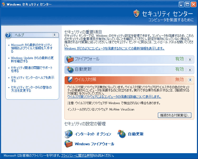Click the question mark ヘルプ icon
This screenshot has width=198, height=159.
[x=8, y=35]
